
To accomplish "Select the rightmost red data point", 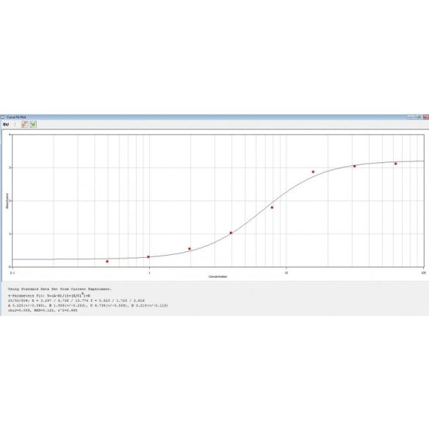I will [396, 164].
